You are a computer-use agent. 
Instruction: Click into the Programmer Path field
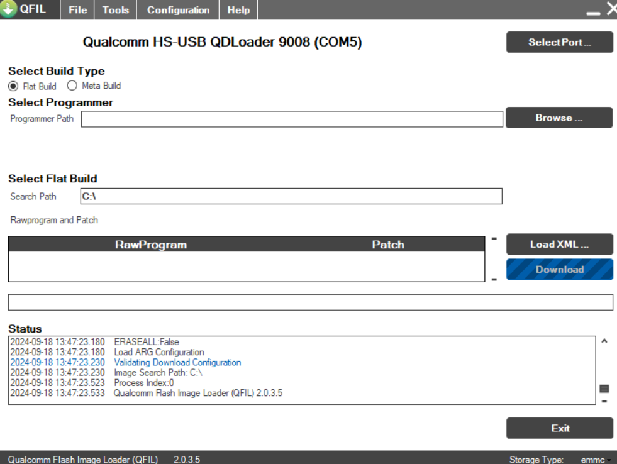click(292, 119)
